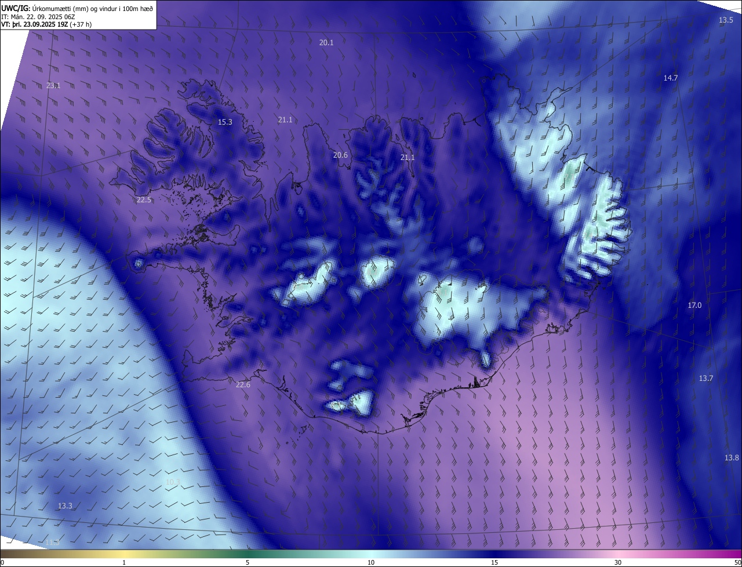
Task: Select the 22.5 value on the map
Action: pyautogui.click(x=144, y=199)
